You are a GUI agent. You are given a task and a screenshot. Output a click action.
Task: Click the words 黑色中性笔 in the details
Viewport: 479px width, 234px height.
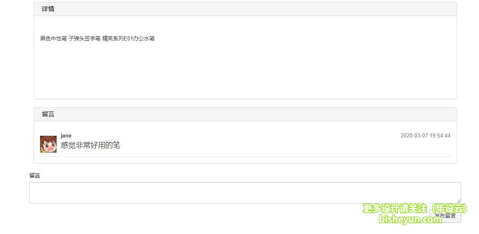pos(53,39)
